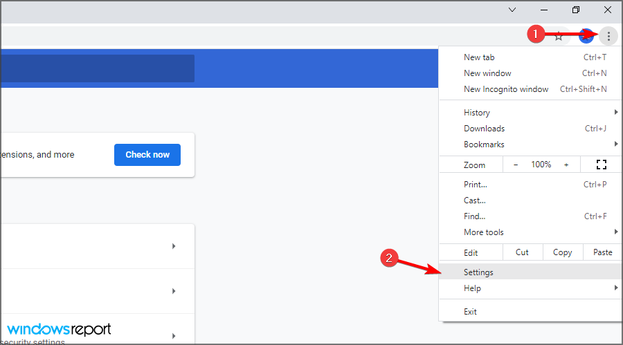The height and width of the screenshot is (345, 623).
Task: Click the three-dot Chrome menu icon
Action: click(x=608, y=36)
